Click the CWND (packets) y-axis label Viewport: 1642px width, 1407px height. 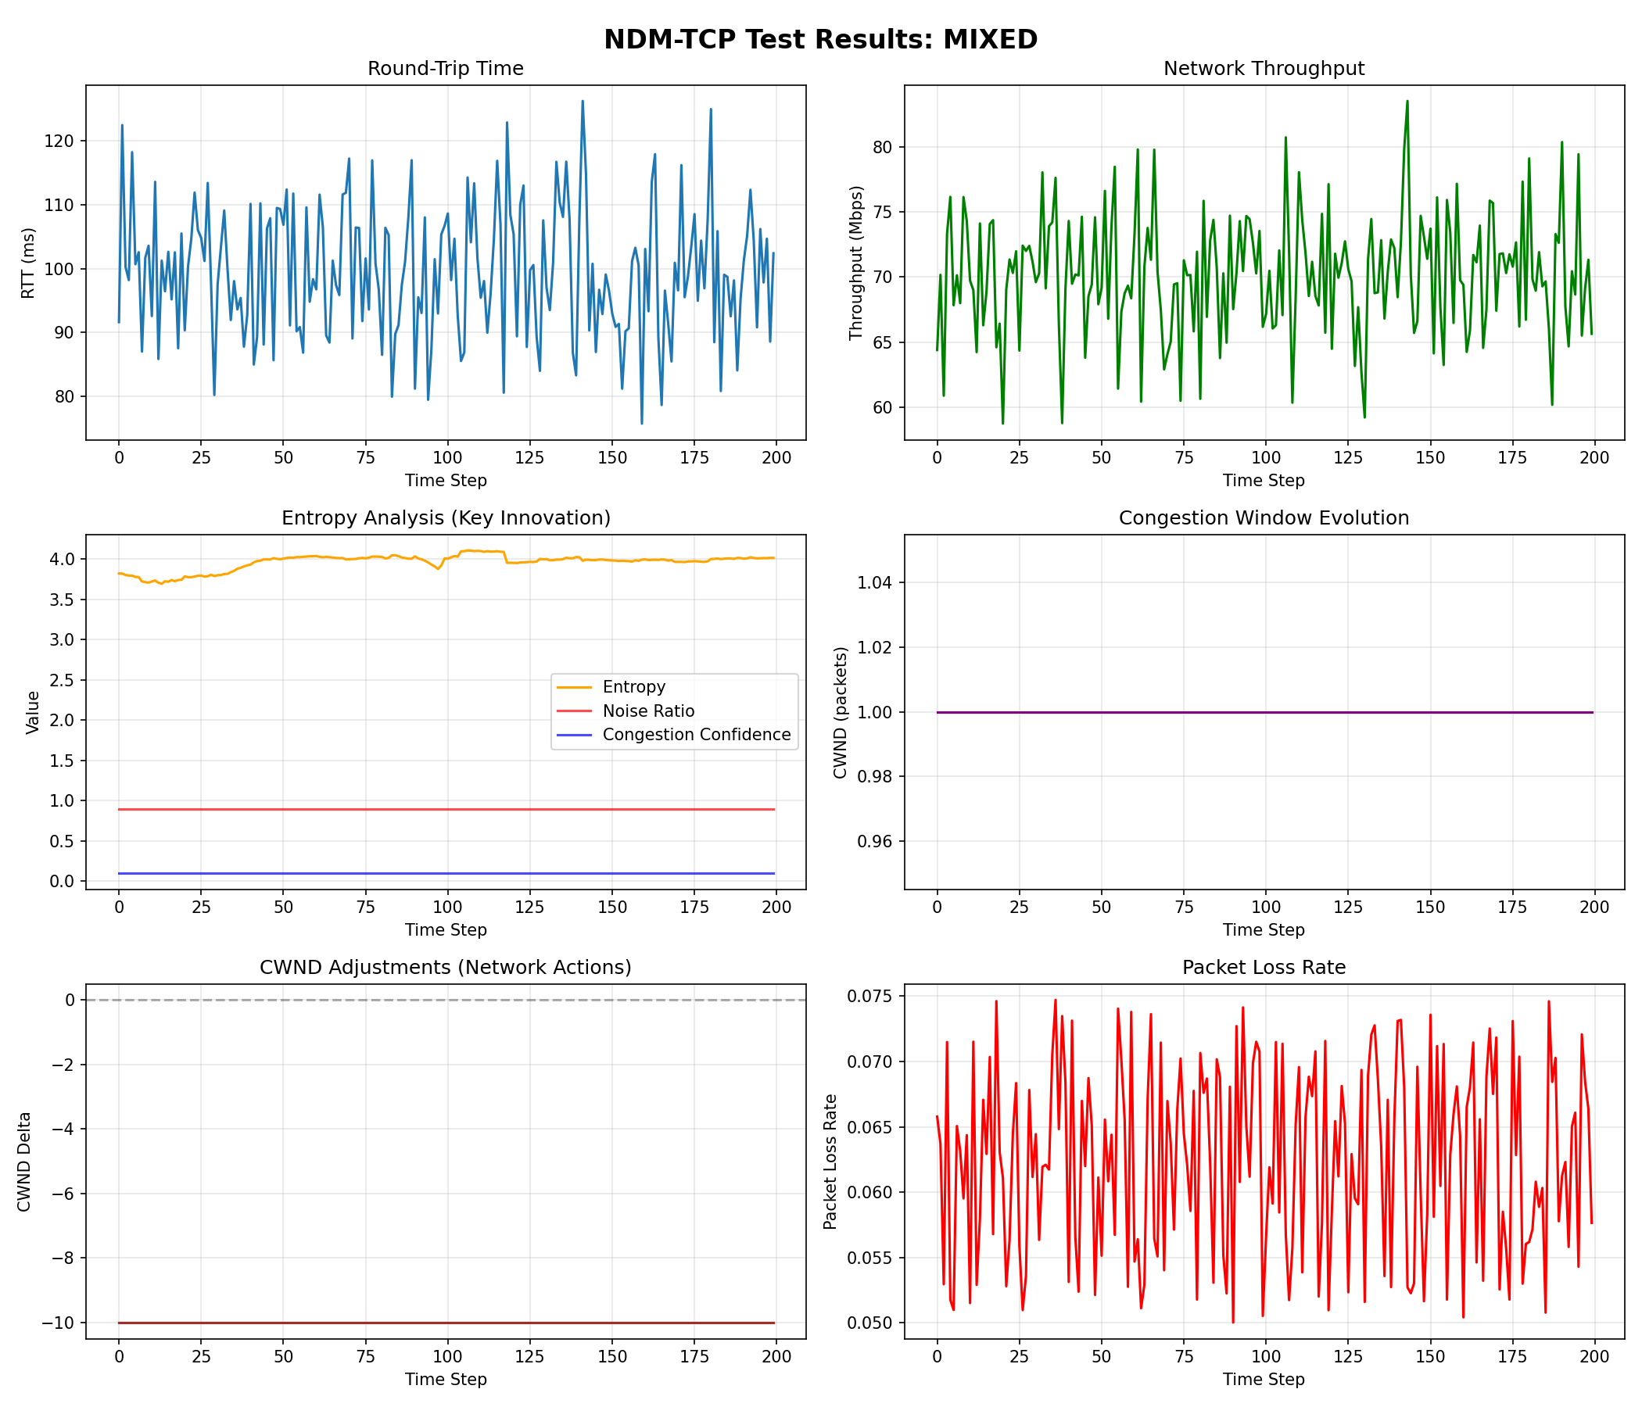[841, 712]
